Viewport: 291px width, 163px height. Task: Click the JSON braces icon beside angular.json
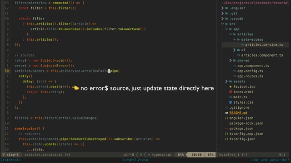click(226, 118)
